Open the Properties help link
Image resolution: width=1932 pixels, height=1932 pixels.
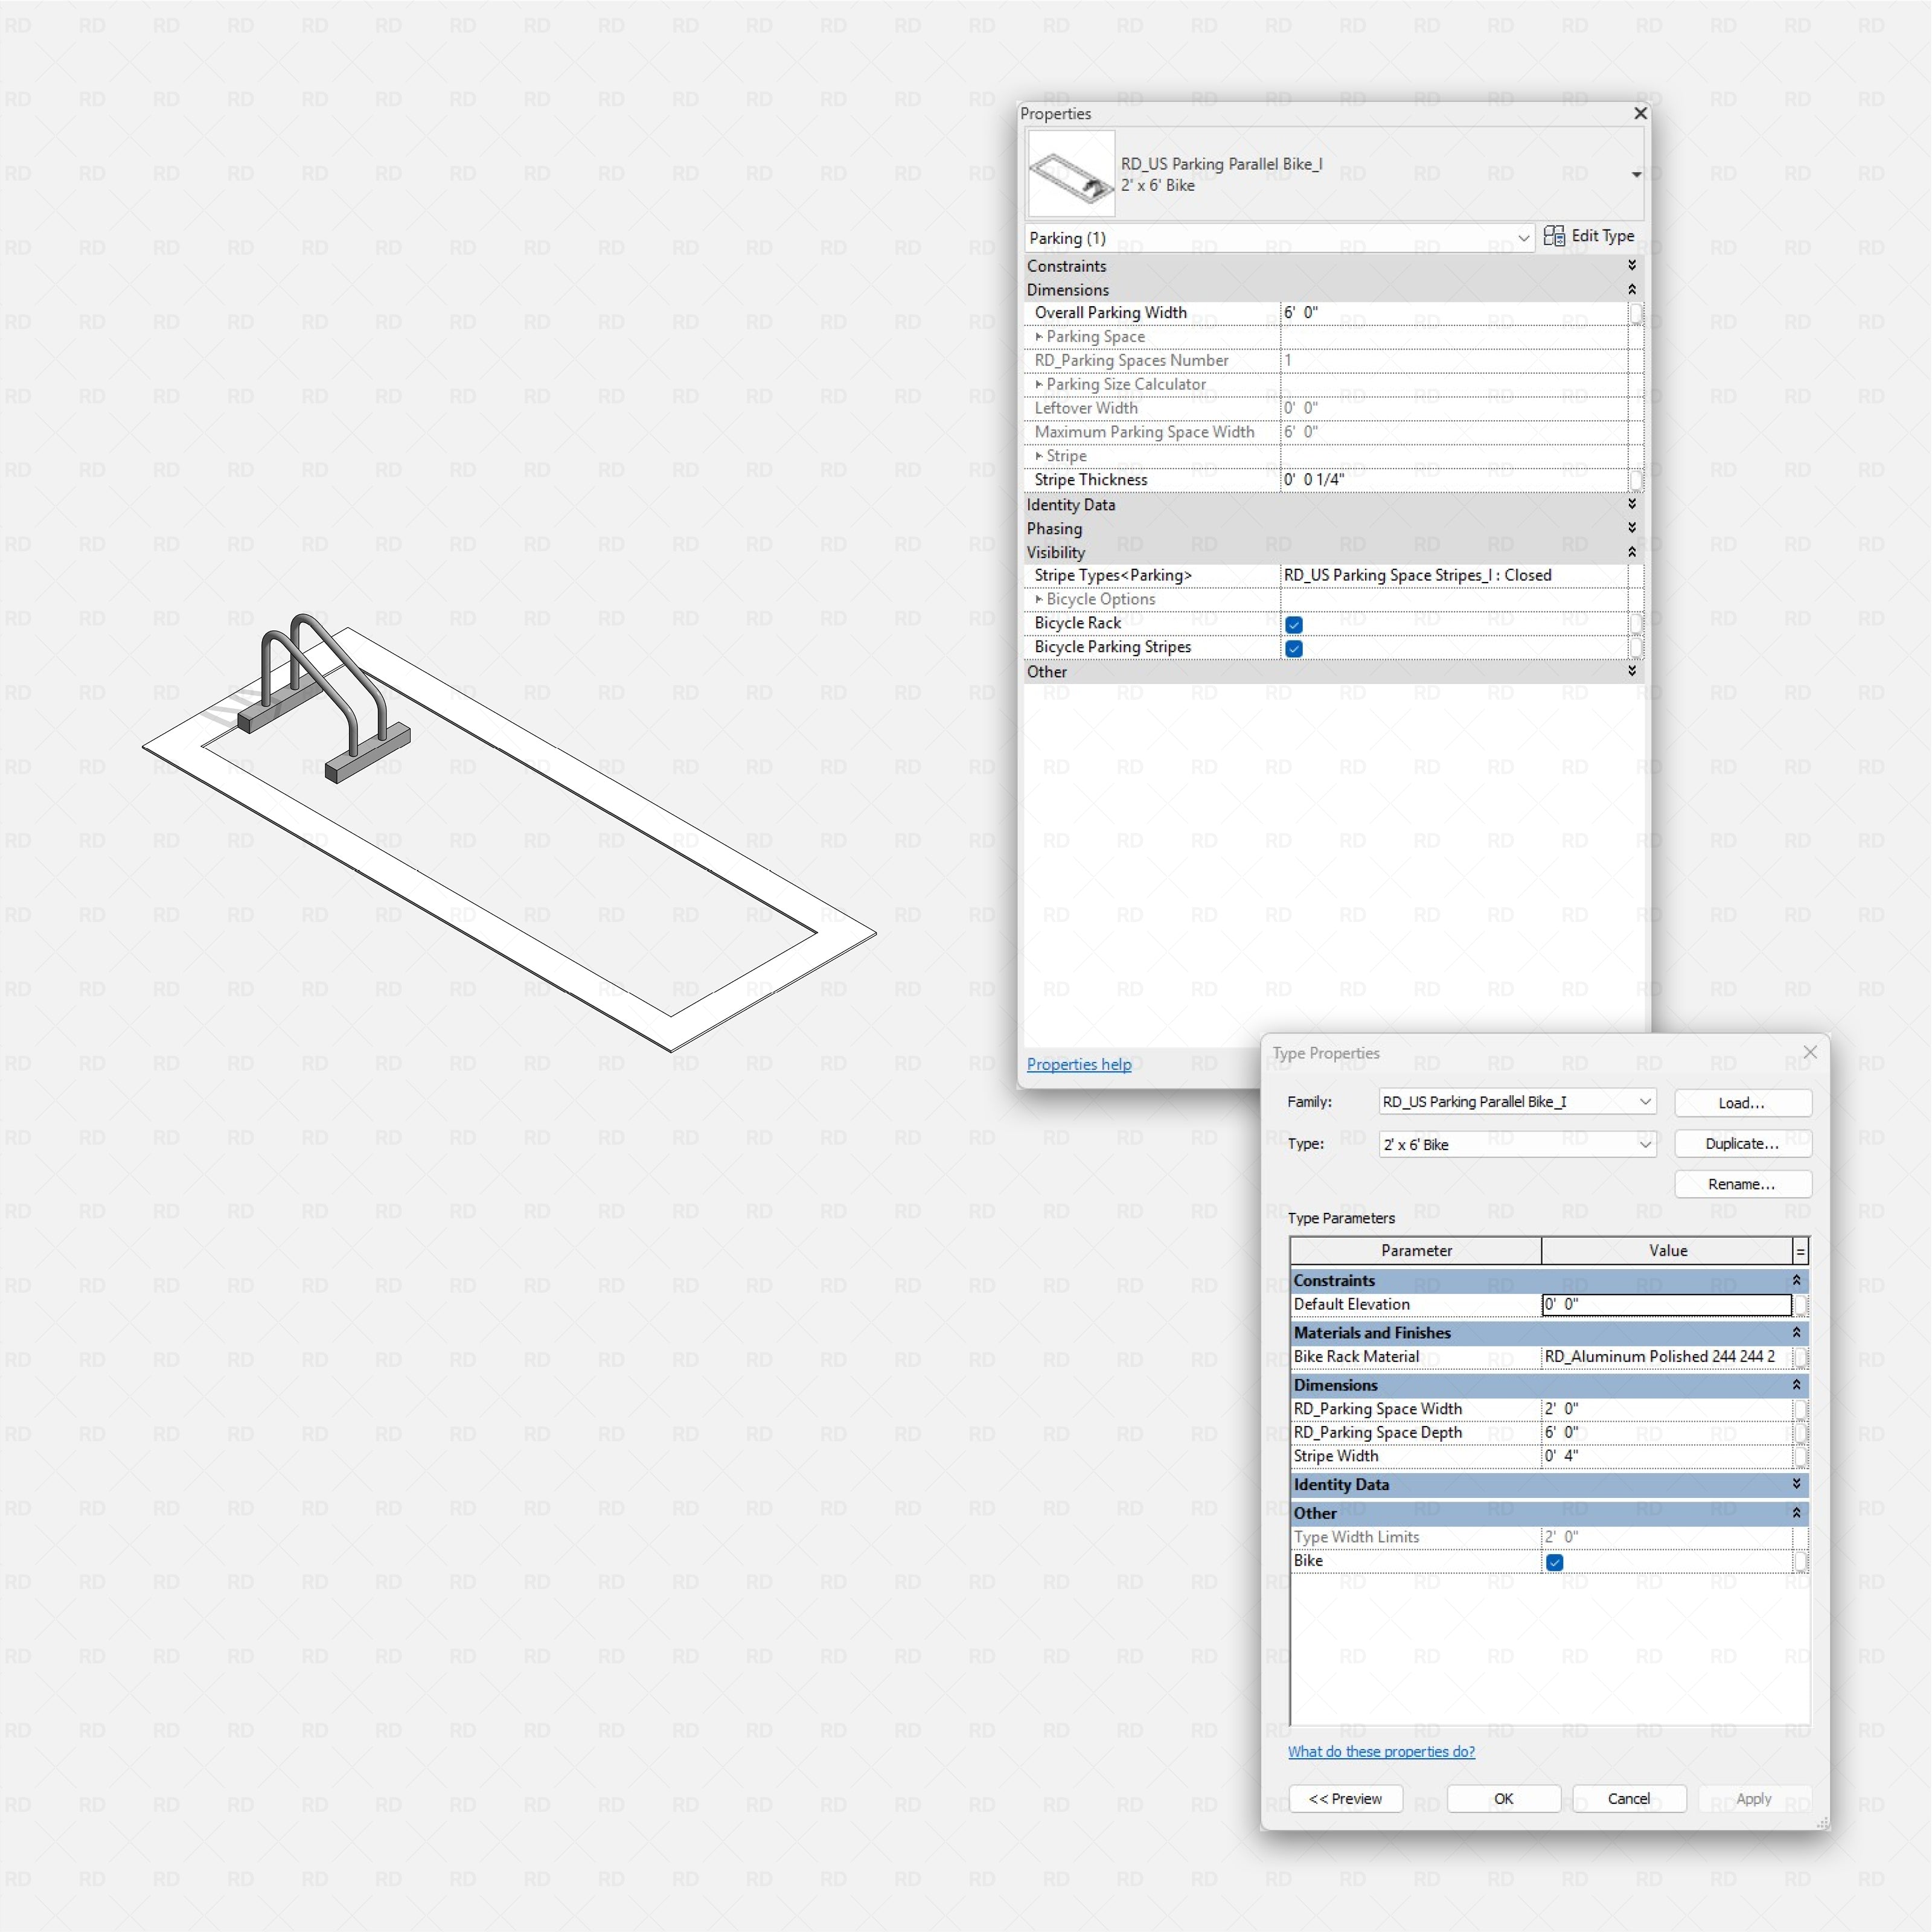pos(1079,1064)
